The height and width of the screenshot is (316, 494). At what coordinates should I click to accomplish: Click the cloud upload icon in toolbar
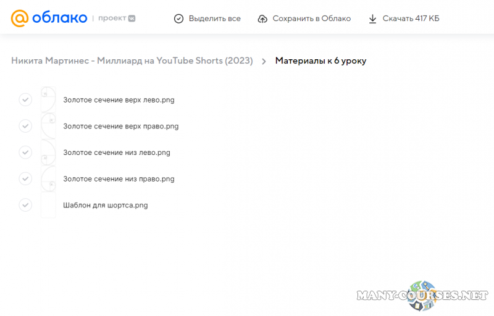pos(262,19)
